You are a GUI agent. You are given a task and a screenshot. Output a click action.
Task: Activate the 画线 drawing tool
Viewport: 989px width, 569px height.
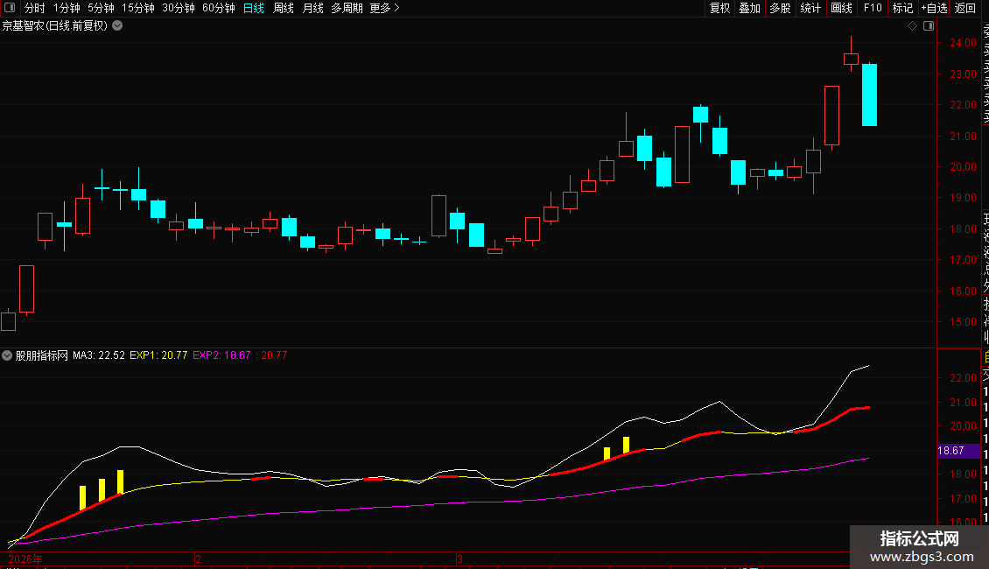(x=841, y=8)
